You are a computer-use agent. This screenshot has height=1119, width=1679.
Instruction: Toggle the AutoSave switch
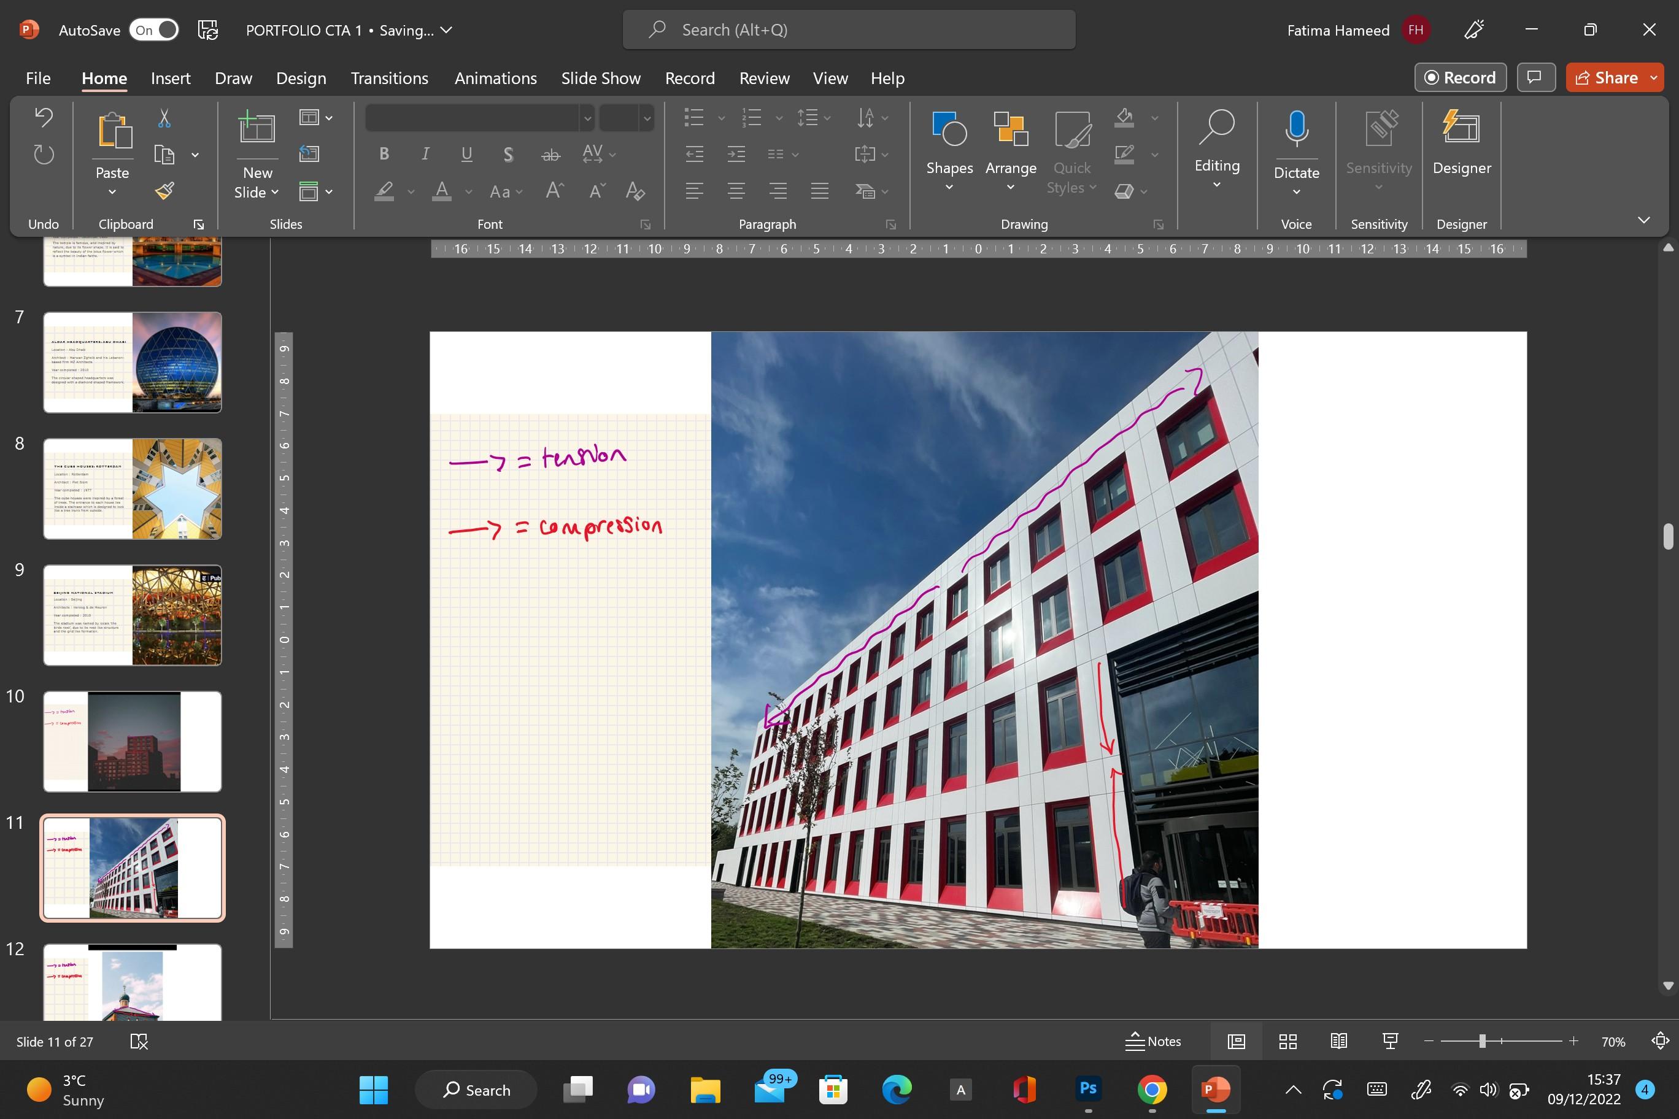pyautogui.click(x=153, y=30)
